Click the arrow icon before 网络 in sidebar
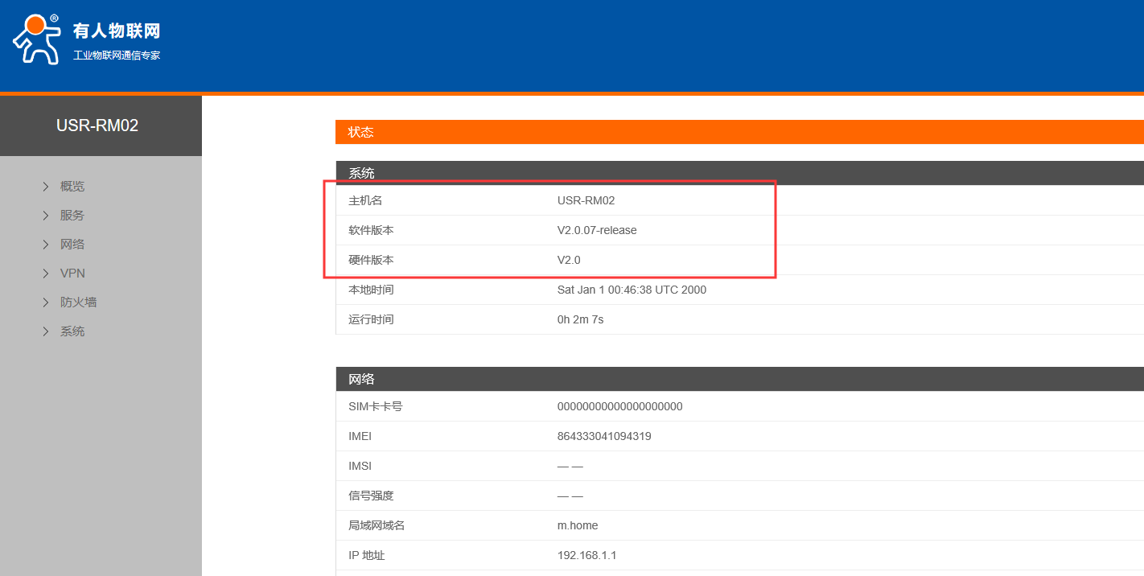Screen dimensions: 1144x576 point(46,245)
